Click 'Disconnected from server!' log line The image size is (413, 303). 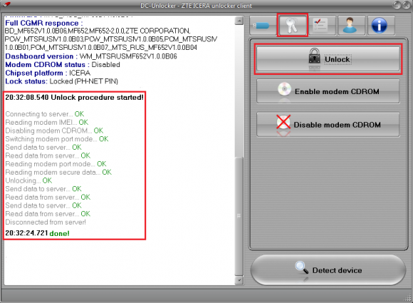click(46, 222)
